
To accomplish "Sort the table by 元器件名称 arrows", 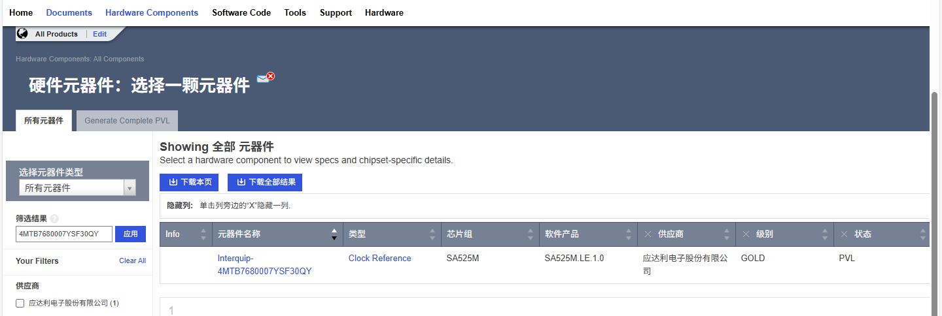I will 334,234.
